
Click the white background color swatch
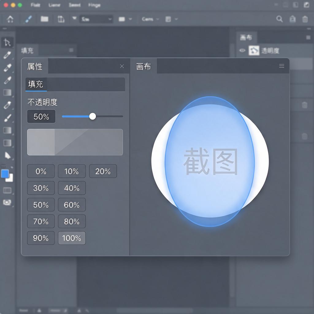pos(10,179)
